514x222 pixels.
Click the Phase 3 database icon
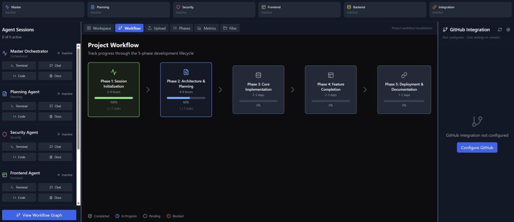[258, 75]
